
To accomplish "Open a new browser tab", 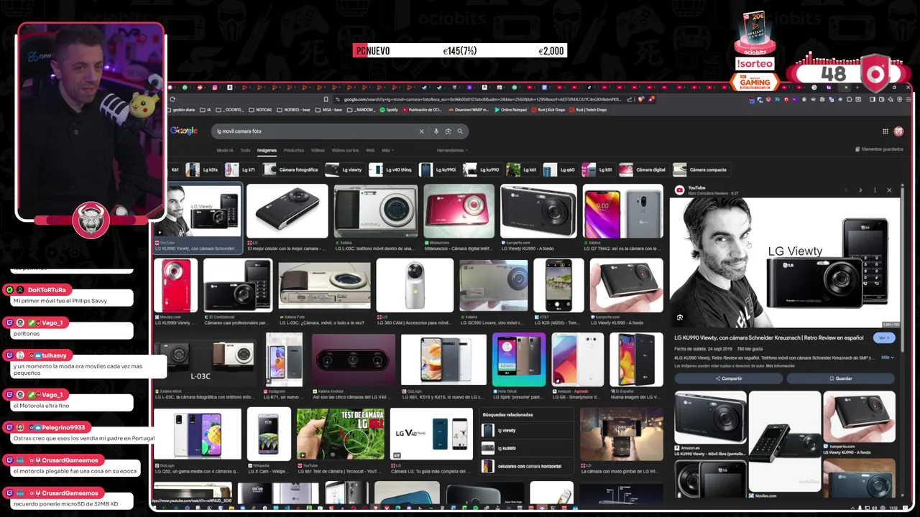I will click(x=856, y=88).
